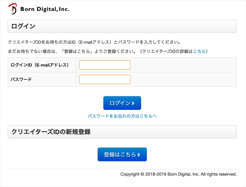246x187 pixels.
Task: Click the instruction line beginning クリエイターズIDをお持ちの方
Action: coord(94,42)
